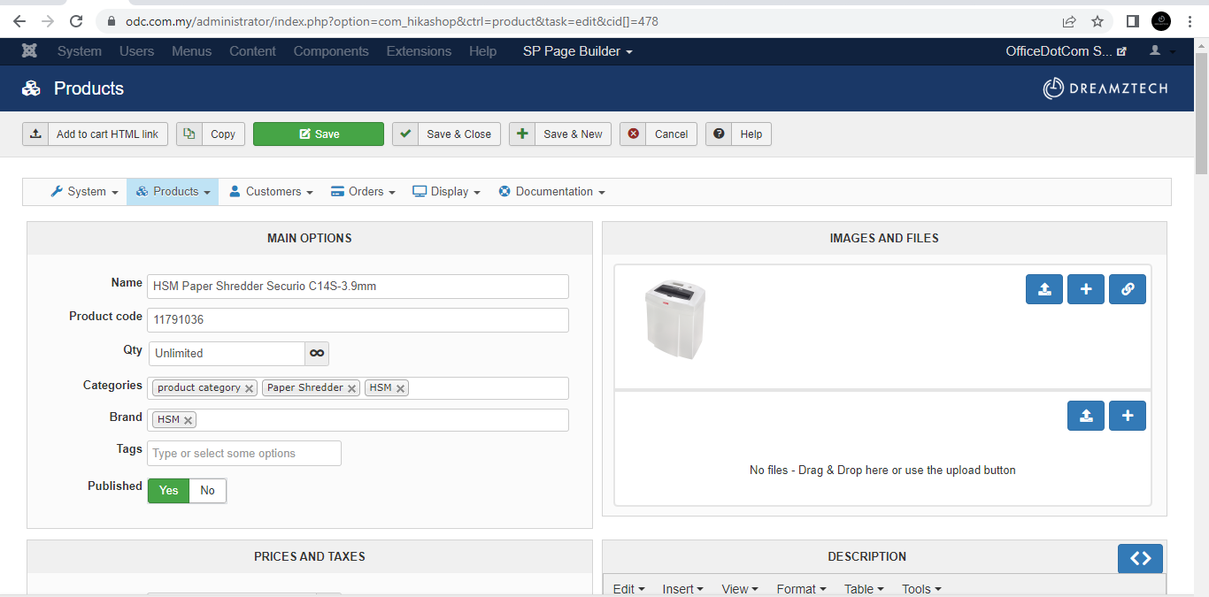
Task: Open the OfficeDotCom site link
Action: pos(1067,51)
